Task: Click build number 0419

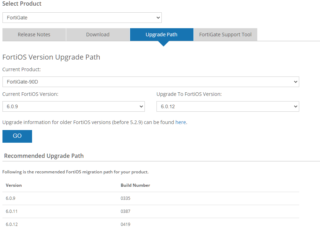Action: [125, 224]
